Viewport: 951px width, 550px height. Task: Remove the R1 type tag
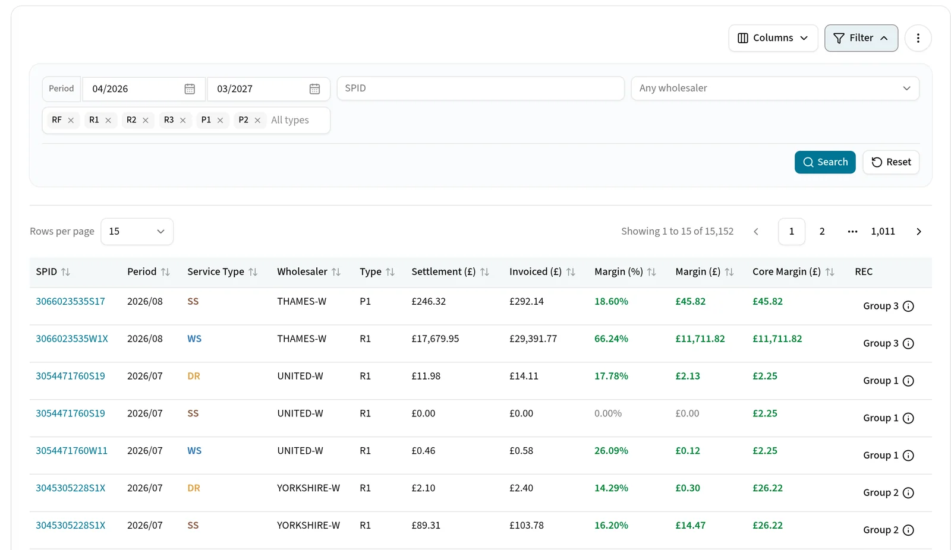click(108, 121)
